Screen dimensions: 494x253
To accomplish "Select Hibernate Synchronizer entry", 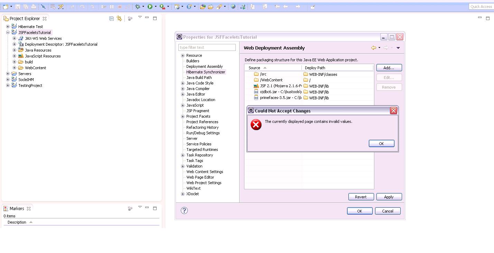I will click(206, 72).
